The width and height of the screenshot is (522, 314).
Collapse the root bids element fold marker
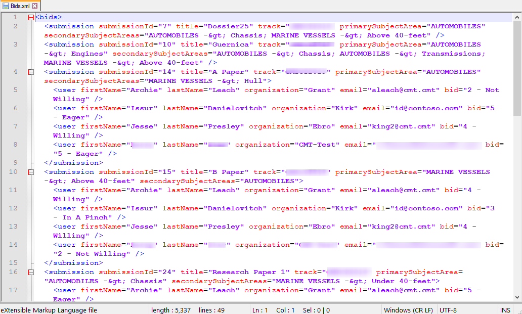pyautogui.click(x=30, y=17)
